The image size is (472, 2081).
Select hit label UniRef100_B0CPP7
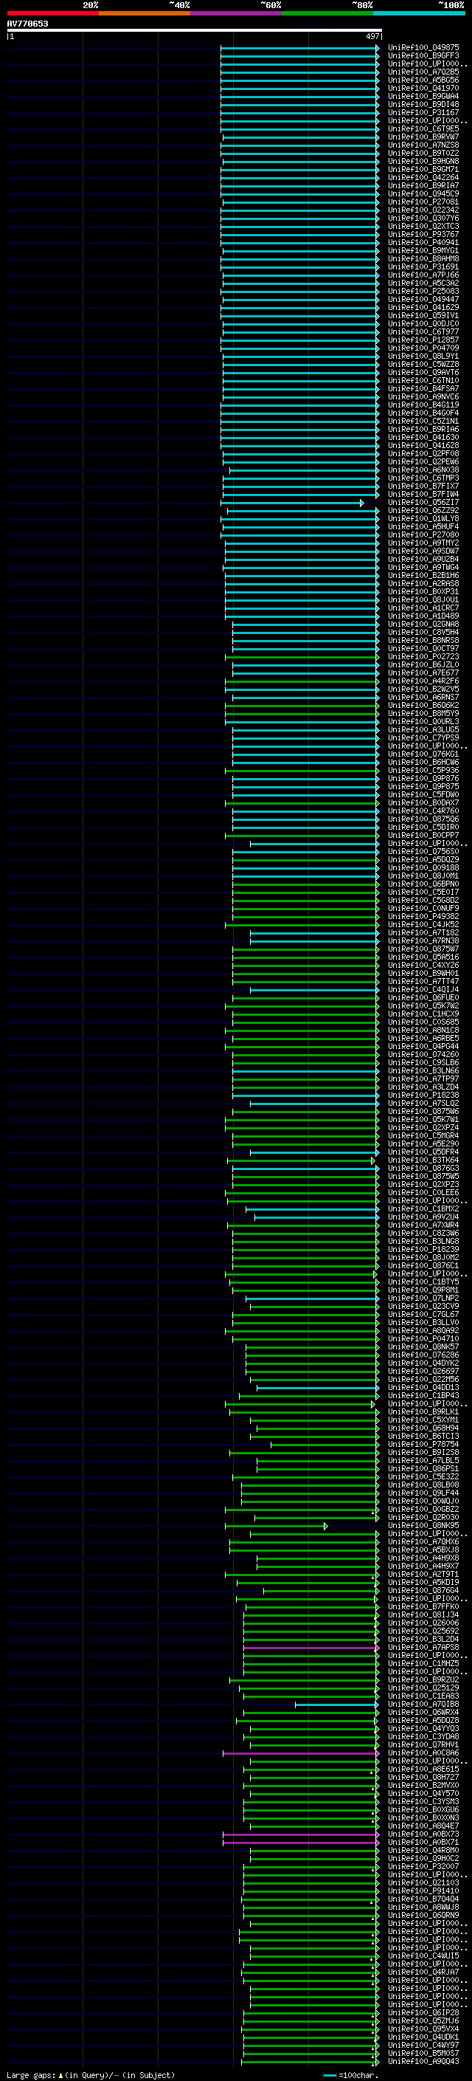click(423, 836)
